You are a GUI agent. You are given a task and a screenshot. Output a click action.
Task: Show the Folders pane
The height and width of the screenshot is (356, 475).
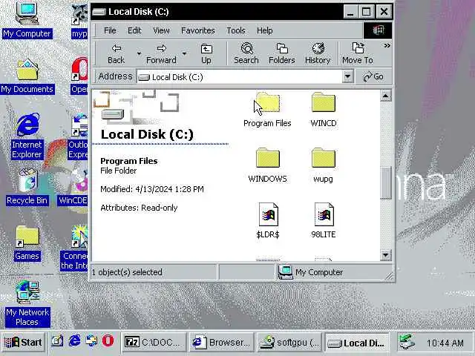point(282,54)
